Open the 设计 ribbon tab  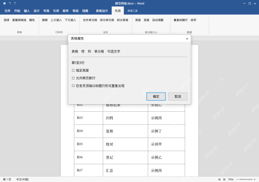coord(36,11)
